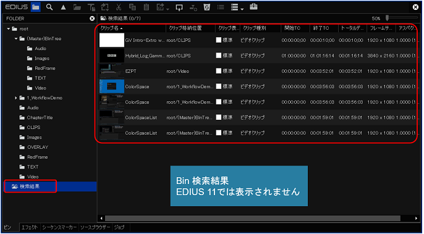
Task: Expand the 1_WorkflowDemo folder arrow
Action: coord(16,98)
